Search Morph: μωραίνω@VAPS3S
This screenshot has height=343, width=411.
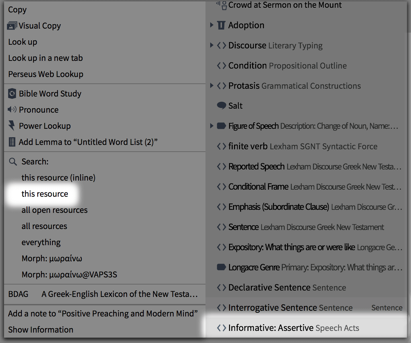click(x=69, y=275)
